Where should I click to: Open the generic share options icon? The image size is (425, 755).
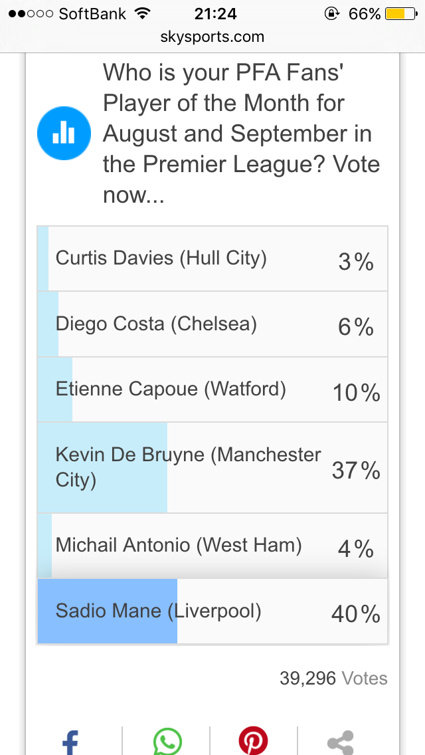(x=341, y=742)
